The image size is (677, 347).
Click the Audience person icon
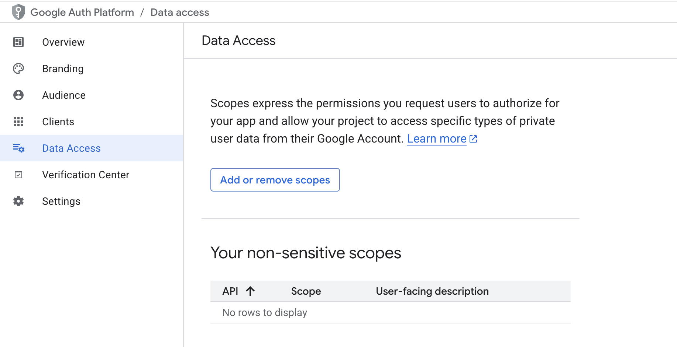pyautogui.click(x=18, y=95)
